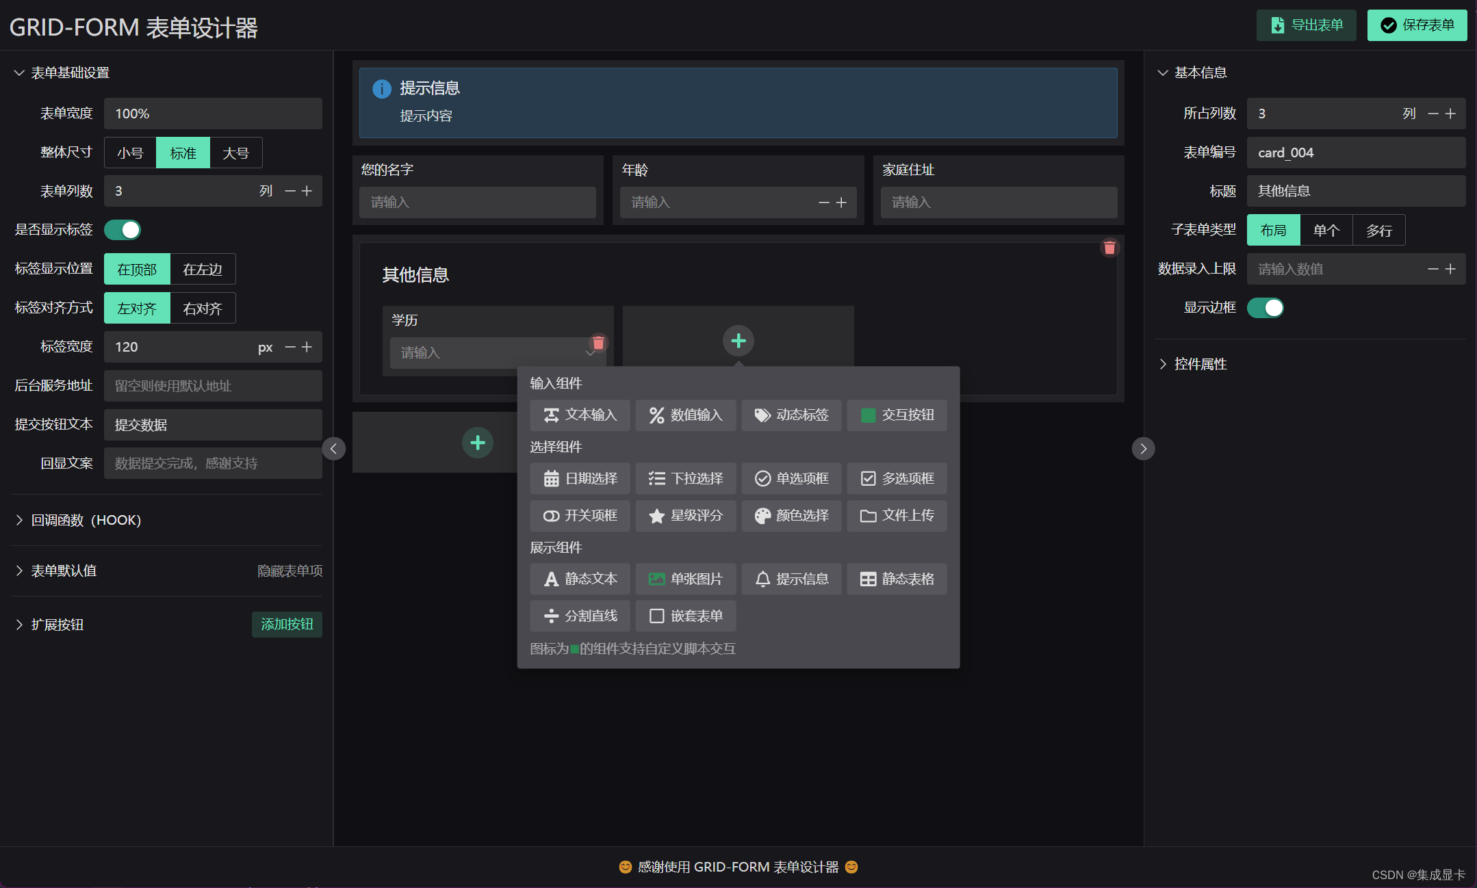Turn off the 显示边框 switch
This screenshot has height=888, width=1477.
pyautogui.click(x=1265, y=308)
